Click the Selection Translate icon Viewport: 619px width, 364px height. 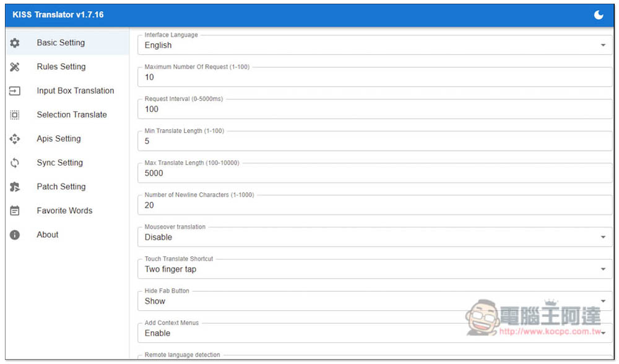15,114
